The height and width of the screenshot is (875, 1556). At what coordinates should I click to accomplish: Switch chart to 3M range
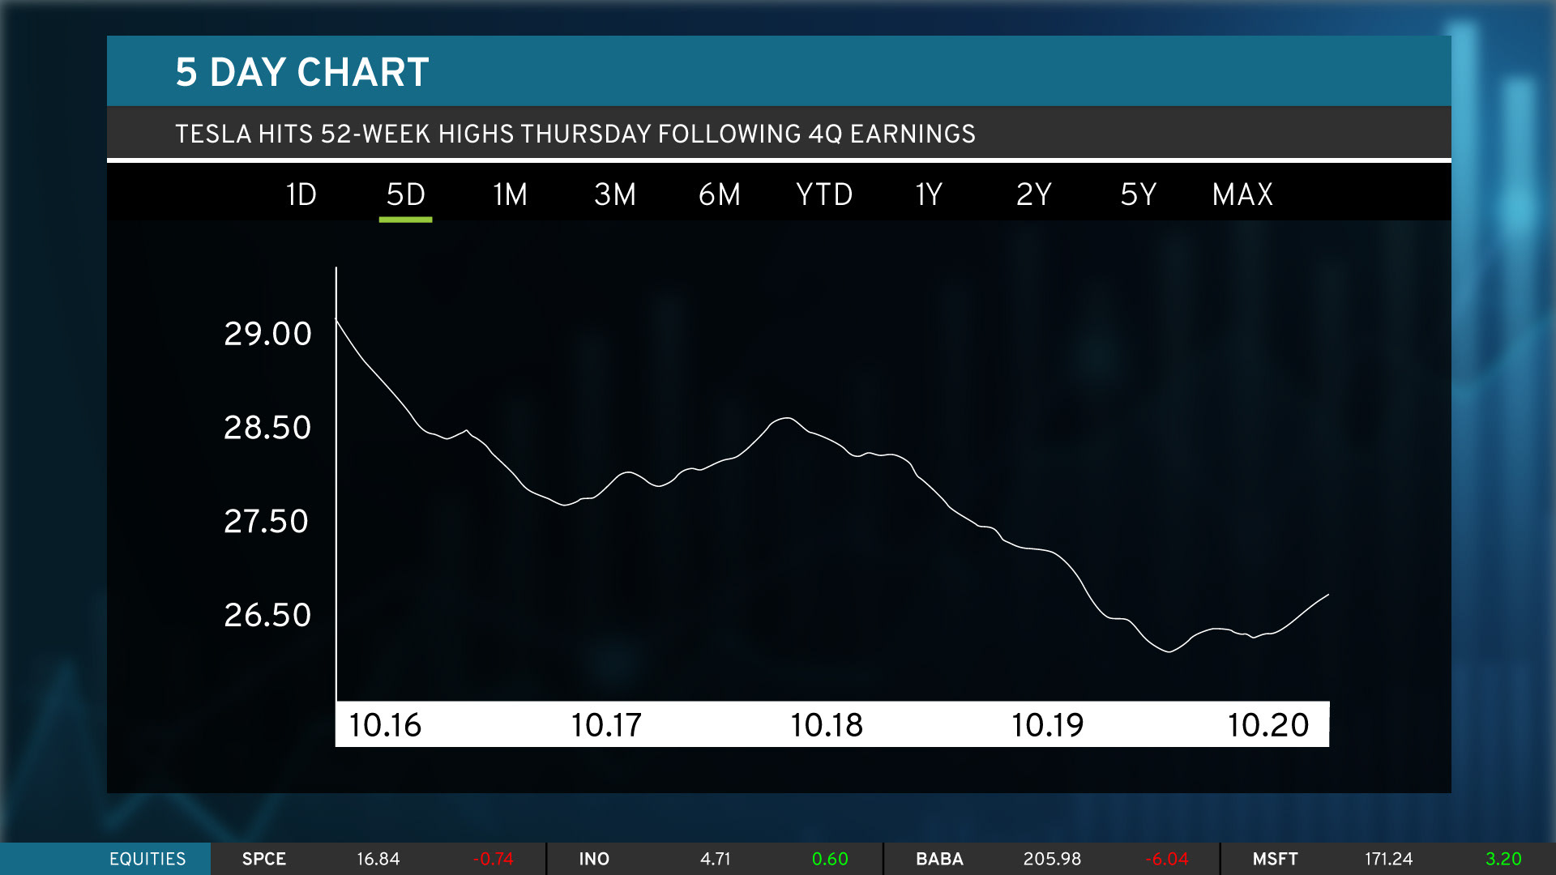click(614, 194)
